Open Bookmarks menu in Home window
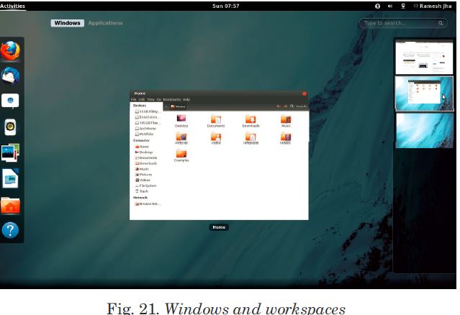Viewport: 460px width, 315px height. (172, 100)
